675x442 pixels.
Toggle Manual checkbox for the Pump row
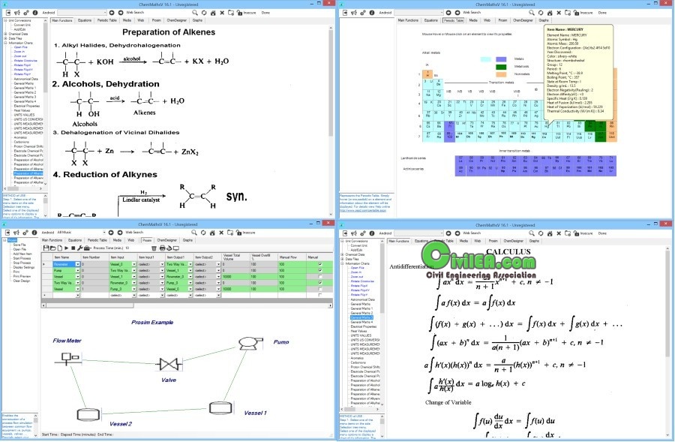point(319,271)
